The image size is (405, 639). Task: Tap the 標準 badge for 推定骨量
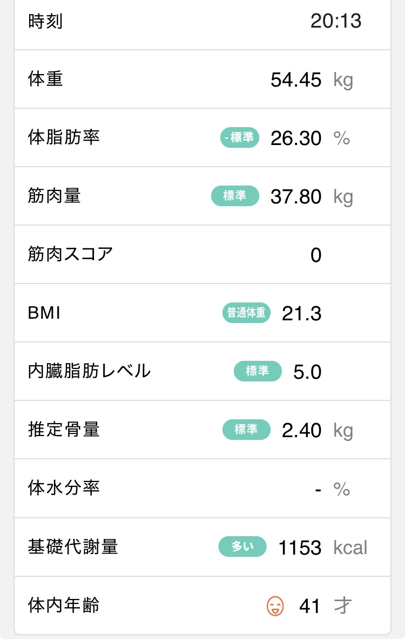[x=246, y=430]
